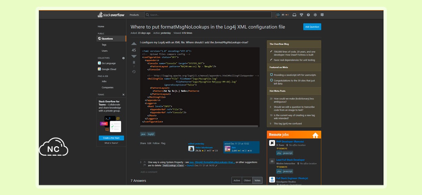Upvote the question
This screenshot has height=195, width=422.
click(x=134, y=44)
